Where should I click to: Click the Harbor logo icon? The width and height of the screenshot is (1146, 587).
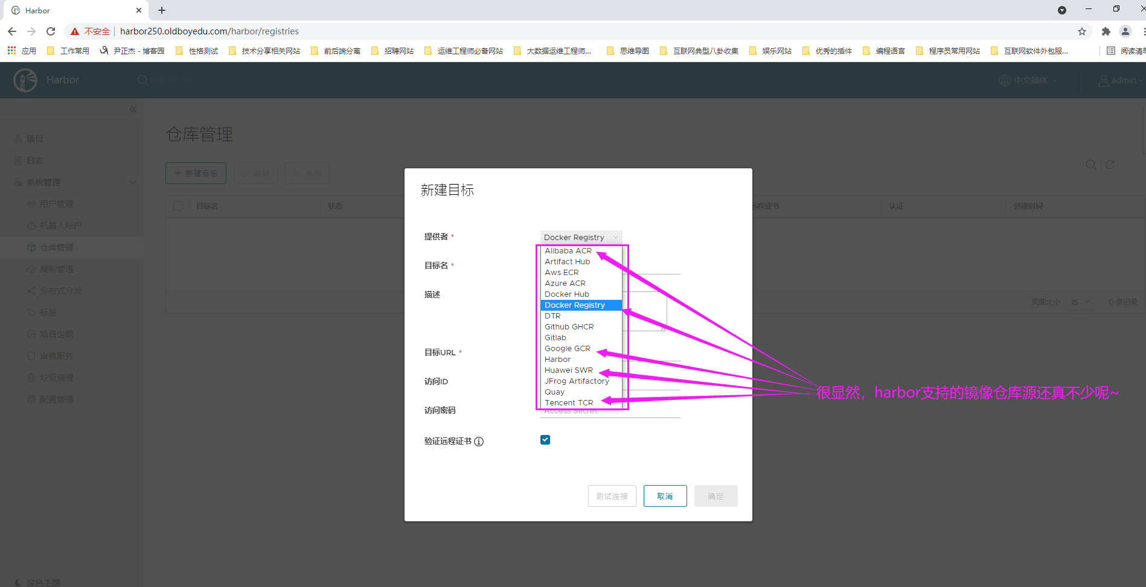click(25, 80)
